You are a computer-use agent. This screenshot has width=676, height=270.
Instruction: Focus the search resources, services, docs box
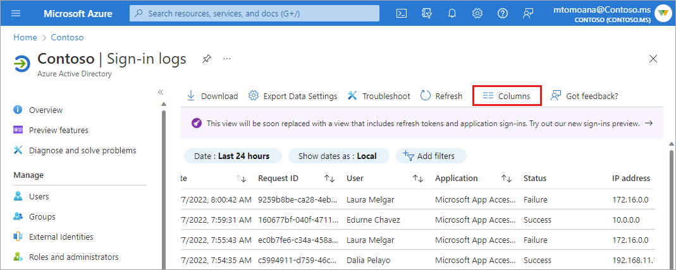point(254,13)
